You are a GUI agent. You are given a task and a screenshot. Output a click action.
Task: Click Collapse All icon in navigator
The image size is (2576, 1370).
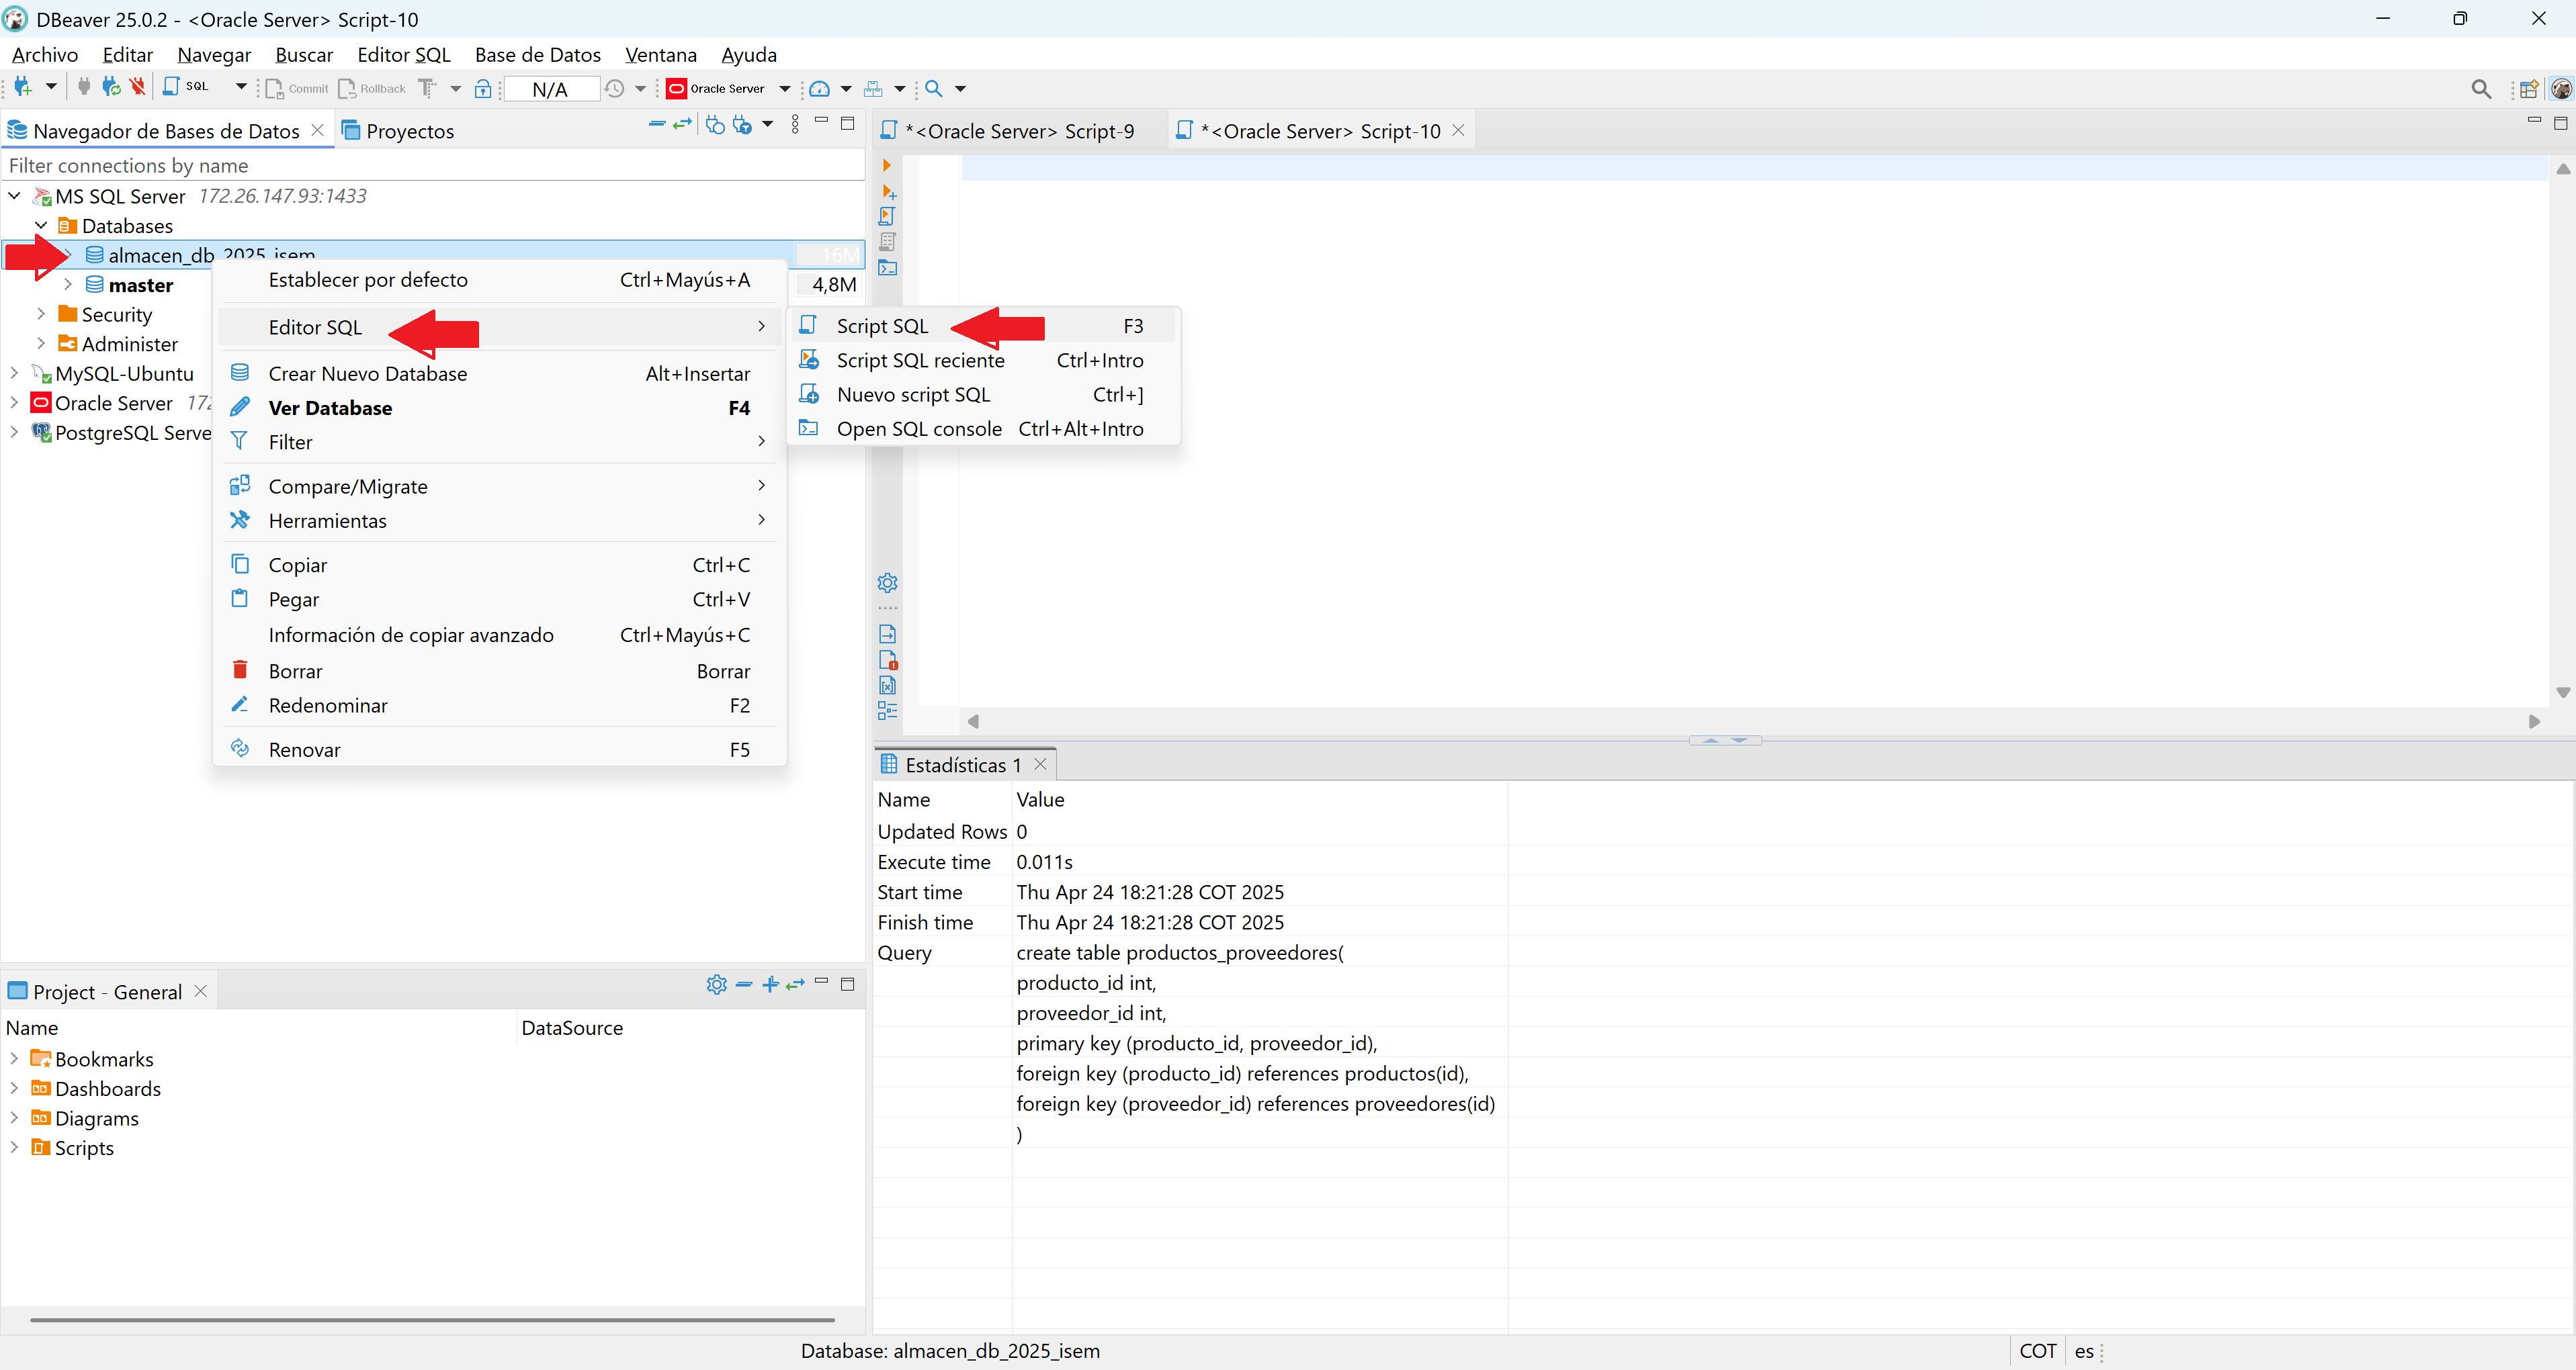657,124
